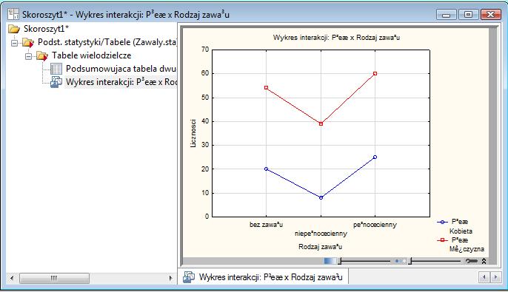Click the blue data point at value 20
Screen dimensions: 508x292
267,169
